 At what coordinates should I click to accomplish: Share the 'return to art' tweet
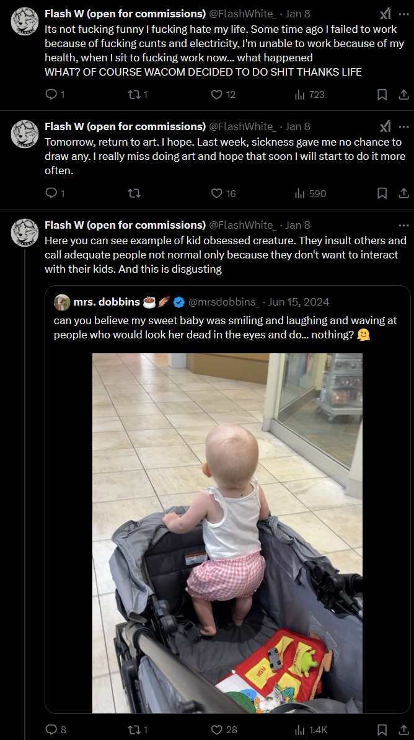(403, 193)
